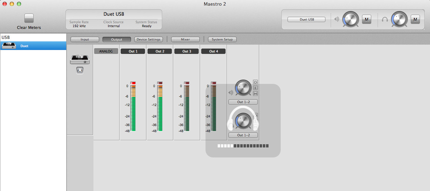
Task: Toggle the headphone Sum to mono (Σ) button
Action: (255, 121)
